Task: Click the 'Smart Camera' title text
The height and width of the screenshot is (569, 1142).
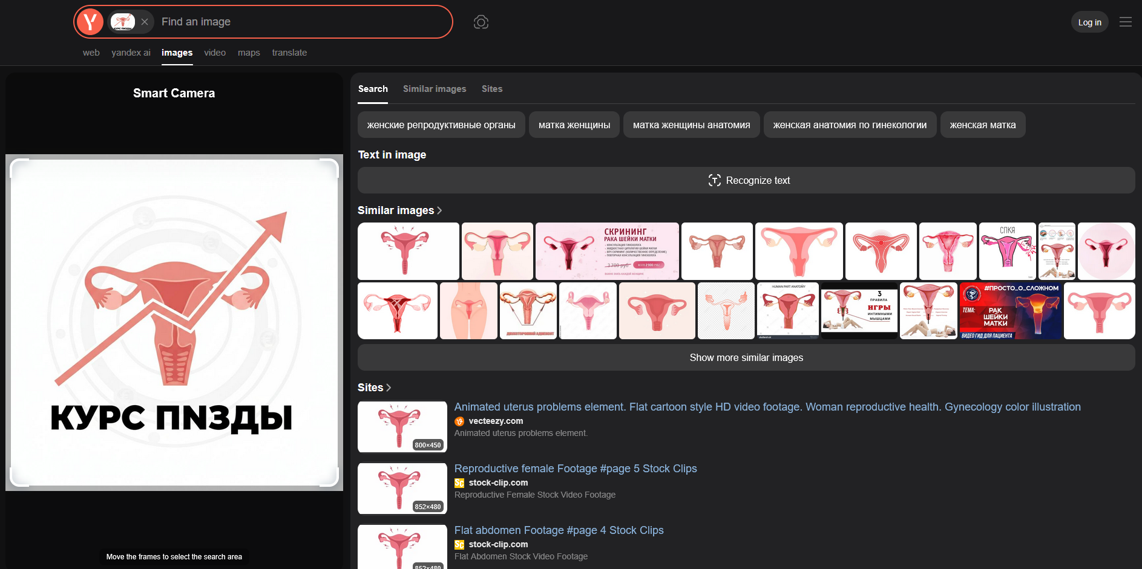Action: (174, 93)
